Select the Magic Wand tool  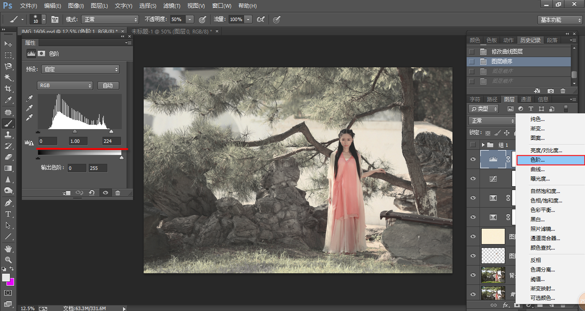click(8, 77)
